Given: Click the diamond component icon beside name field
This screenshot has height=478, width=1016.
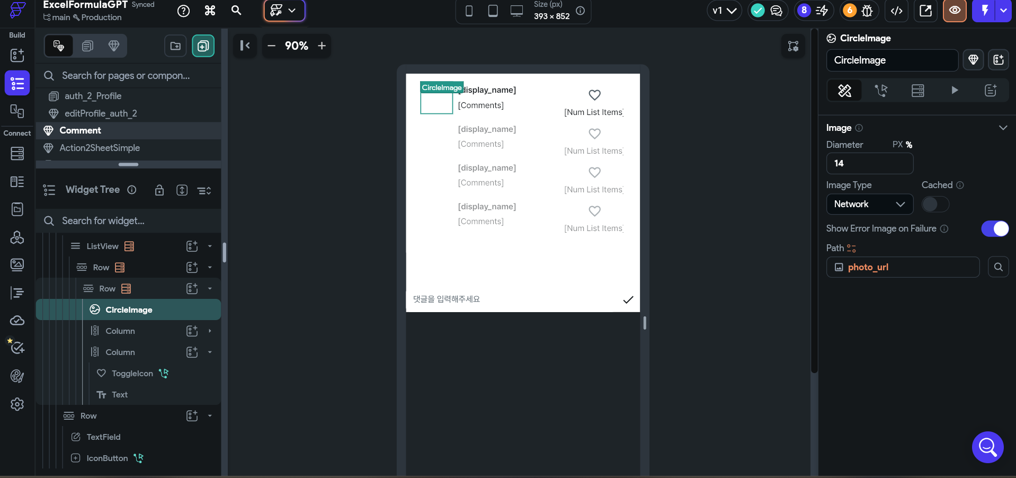Looking at the screenshot, I should click(x=973, y=60).
